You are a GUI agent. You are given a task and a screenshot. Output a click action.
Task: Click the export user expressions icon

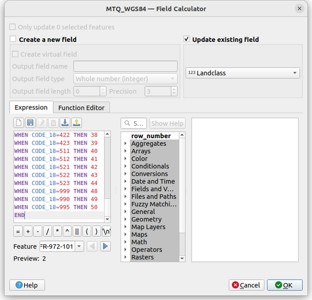point(76,123)
